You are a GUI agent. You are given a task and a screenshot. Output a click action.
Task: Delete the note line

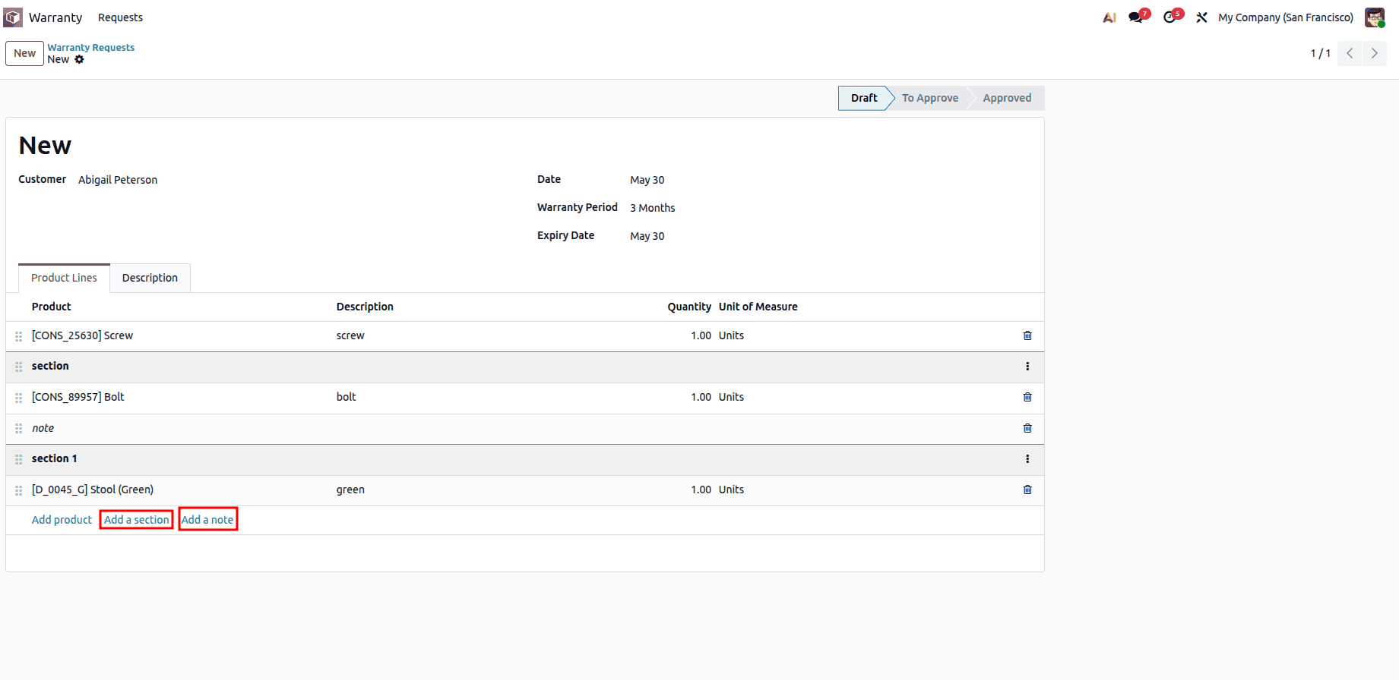(1027, 428)
